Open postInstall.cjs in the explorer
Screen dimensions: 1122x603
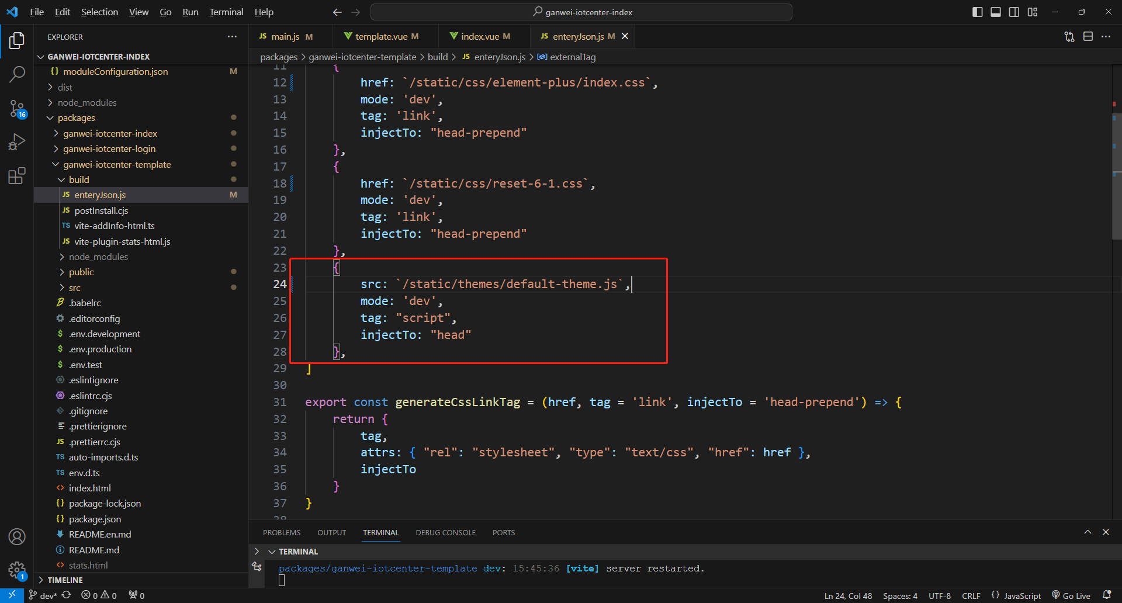[101, 210]
